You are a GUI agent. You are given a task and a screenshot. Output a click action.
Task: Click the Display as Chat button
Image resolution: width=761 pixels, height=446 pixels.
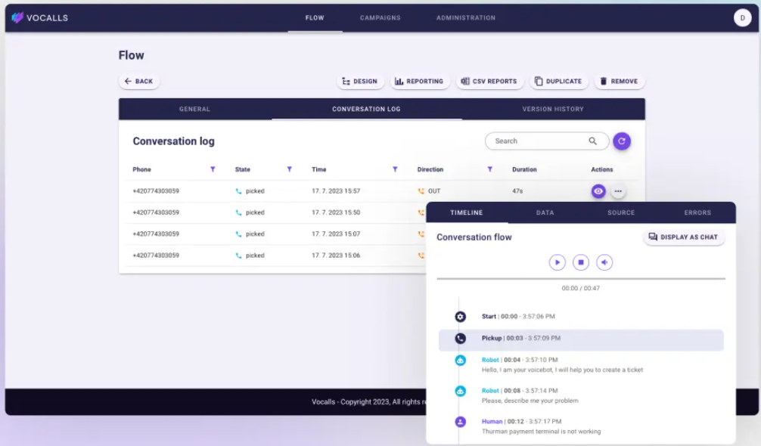point(684,237)
